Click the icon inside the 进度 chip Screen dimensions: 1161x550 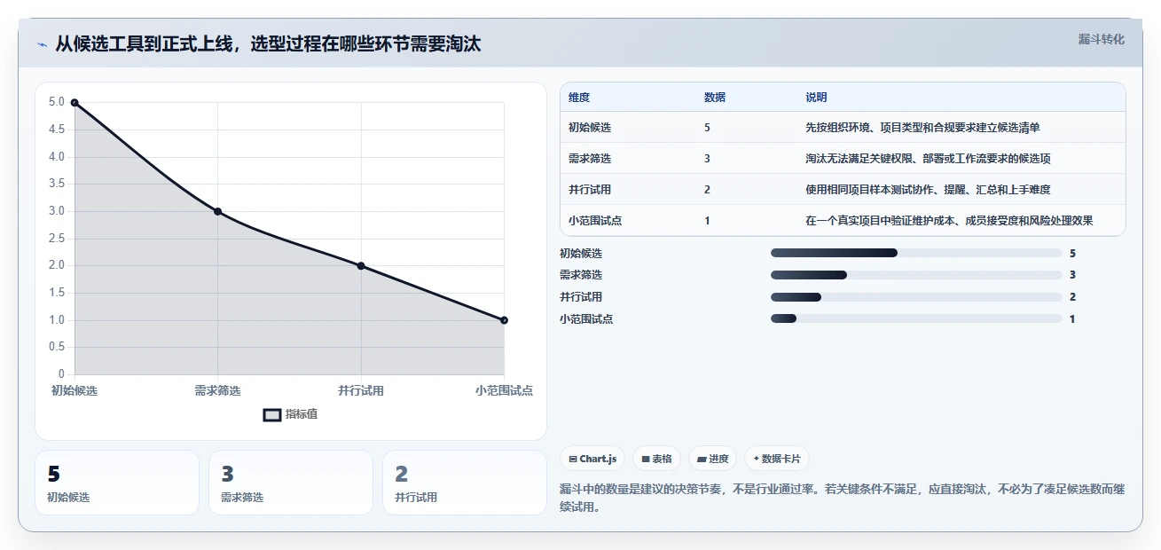pyautogui.click(x=702, y=460)
